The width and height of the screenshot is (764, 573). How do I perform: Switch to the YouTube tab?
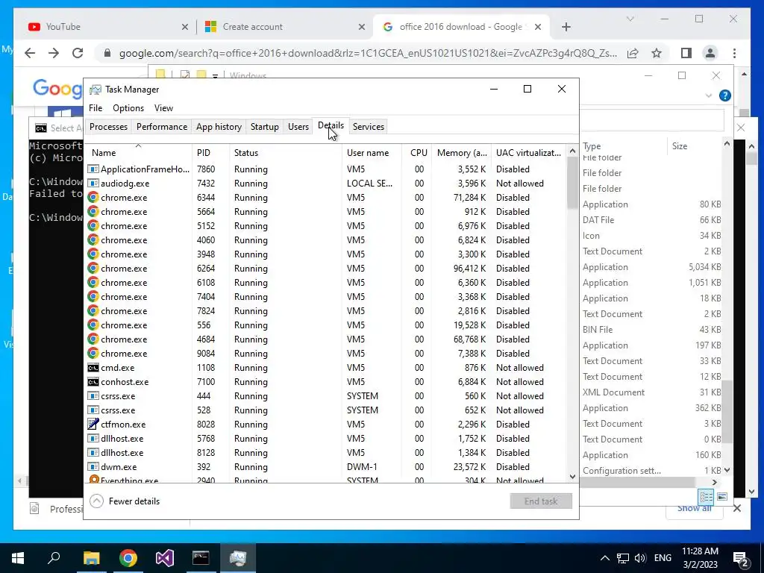tap(103, 27)
